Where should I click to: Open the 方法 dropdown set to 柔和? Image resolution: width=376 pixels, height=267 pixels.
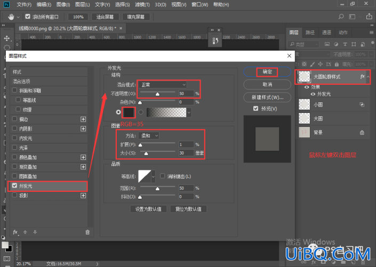coord(149,136)
